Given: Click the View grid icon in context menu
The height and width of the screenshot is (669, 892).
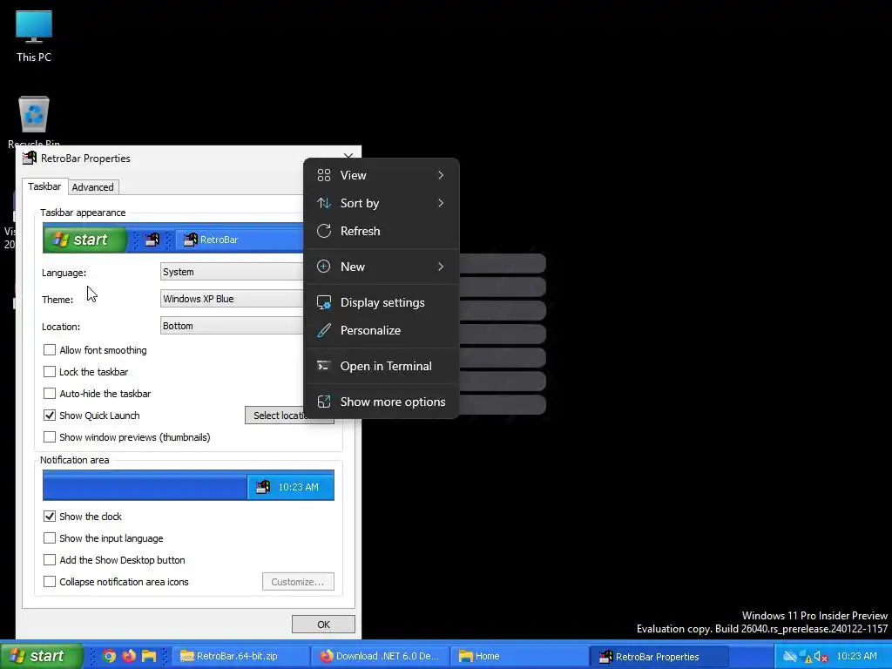Looking at the screenshot, I should click(324, 175).
